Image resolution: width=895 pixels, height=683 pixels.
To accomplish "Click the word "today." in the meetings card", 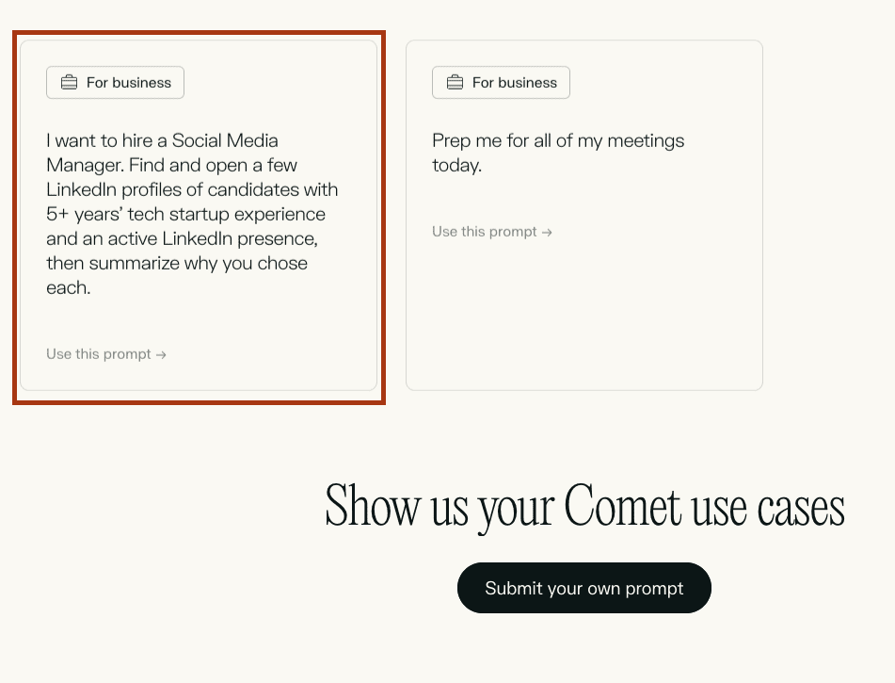I will [x=456, y=165].
